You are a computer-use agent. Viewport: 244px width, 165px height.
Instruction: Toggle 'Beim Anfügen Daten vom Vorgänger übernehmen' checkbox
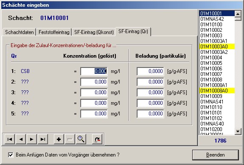click(x=11, y=155)
